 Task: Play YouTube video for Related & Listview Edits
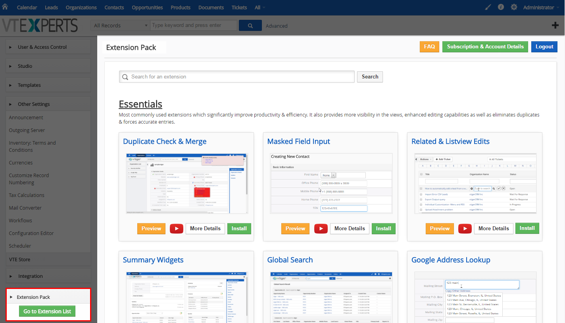(x=465, y=229)
